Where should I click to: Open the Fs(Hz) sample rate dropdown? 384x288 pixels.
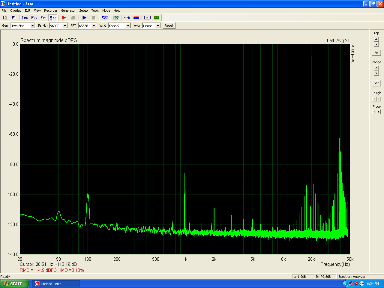pyautogui.click(x=65, y=26)
